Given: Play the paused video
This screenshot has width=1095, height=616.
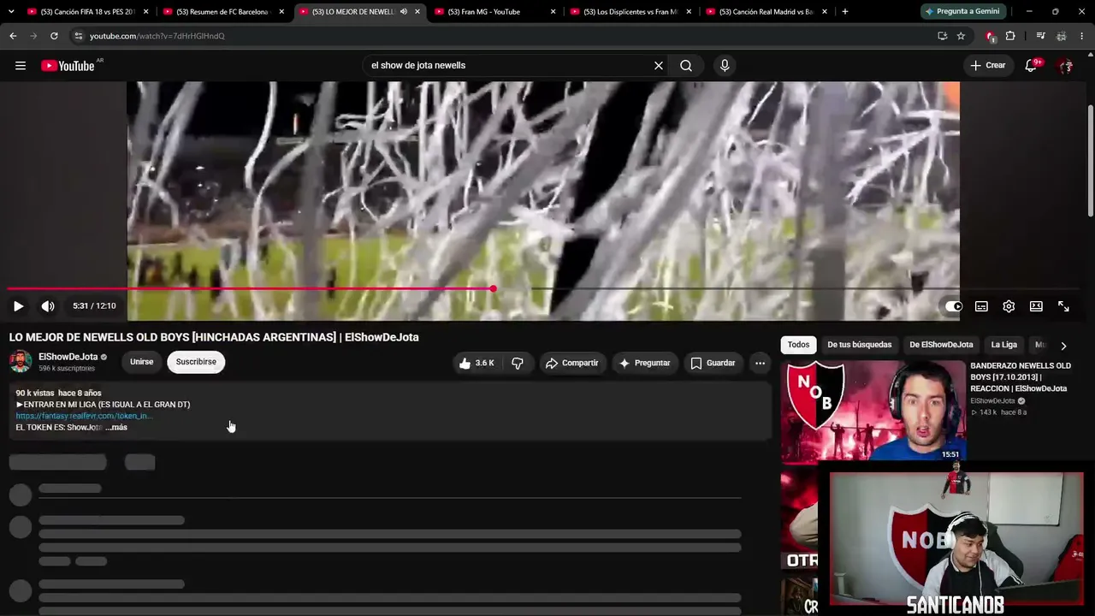Looking at the screenshot, I should (18, 306).
